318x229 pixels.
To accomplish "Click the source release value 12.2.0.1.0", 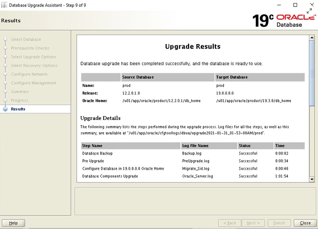I will 131,93.
